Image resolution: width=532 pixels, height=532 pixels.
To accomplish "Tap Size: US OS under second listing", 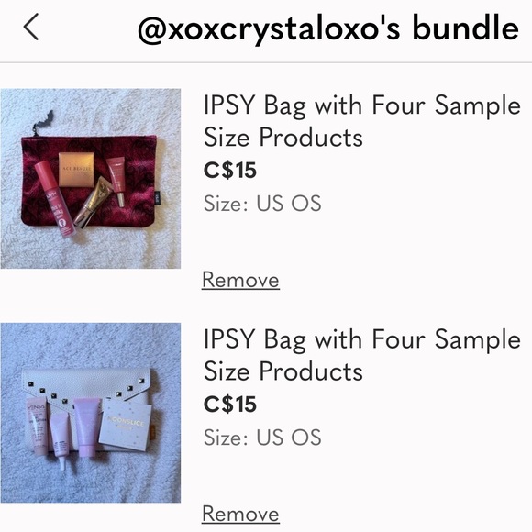I will (x=262, y=438).
